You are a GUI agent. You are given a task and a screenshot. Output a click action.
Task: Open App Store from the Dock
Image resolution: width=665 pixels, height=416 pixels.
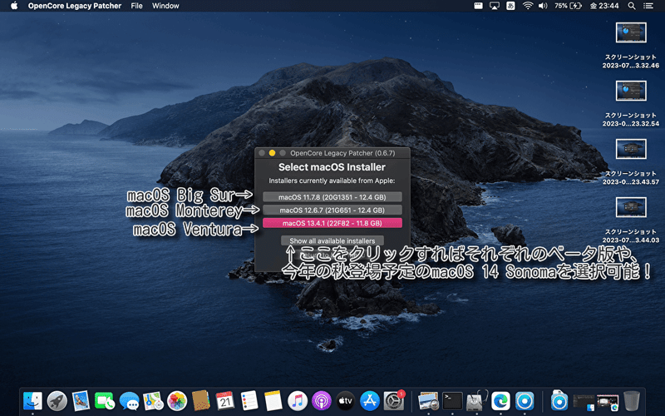point(370,401)
